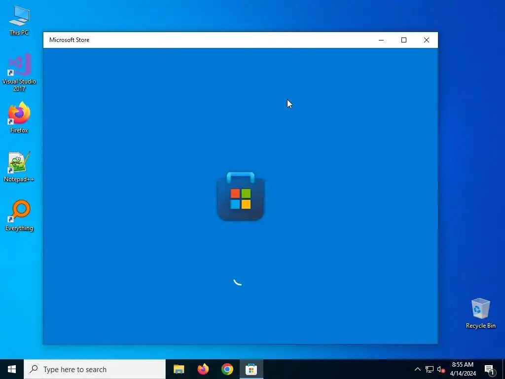Image resolution: width=505 pixels, height=379 pixels.
Task: Open Firefox from the taskbar
Action: [x=203, y=369]
